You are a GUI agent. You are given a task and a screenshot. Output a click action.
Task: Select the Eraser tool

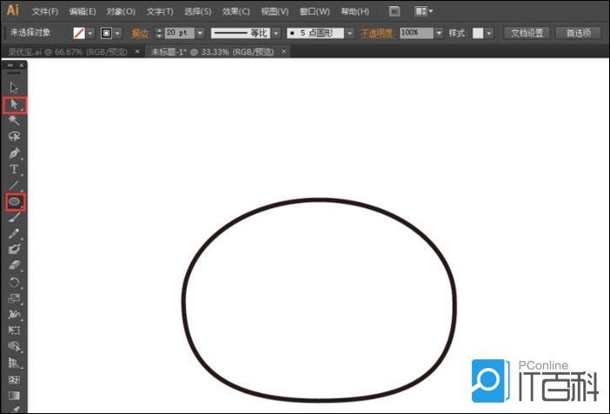[14, 266]
